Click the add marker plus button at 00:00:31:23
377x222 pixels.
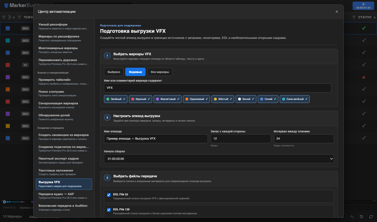pos(363,6)
